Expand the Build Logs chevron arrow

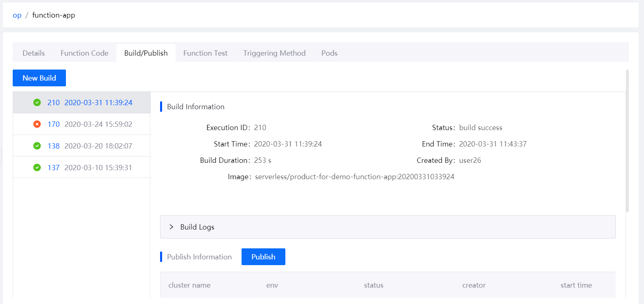172,227
